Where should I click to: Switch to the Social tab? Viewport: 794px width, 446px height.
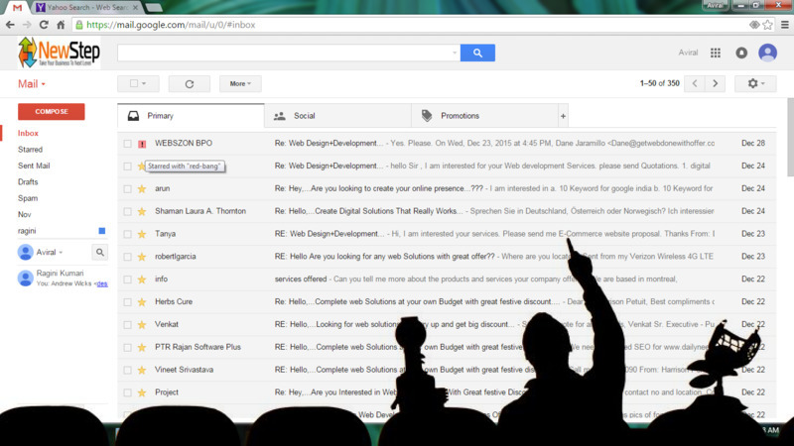pos(337,116)
